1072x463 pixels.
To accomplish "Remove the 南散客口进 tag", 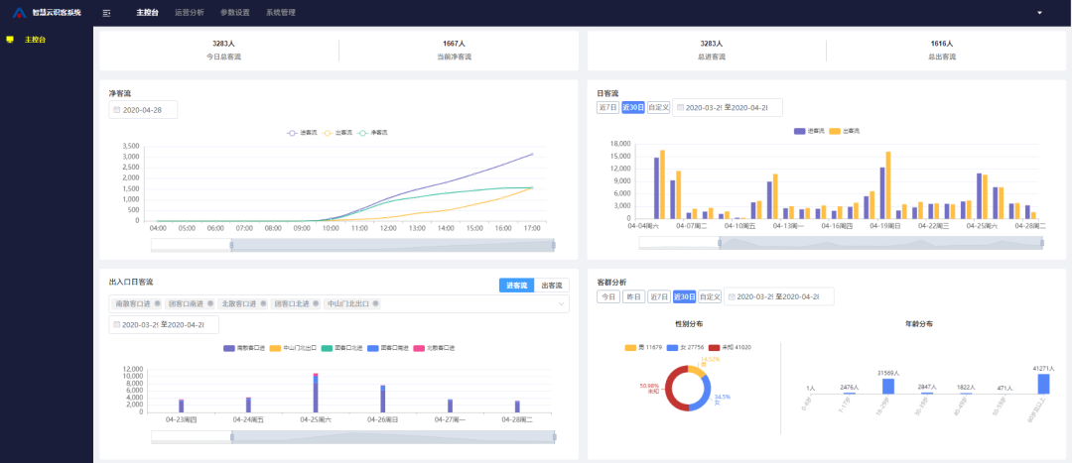I will click(157, 304).
